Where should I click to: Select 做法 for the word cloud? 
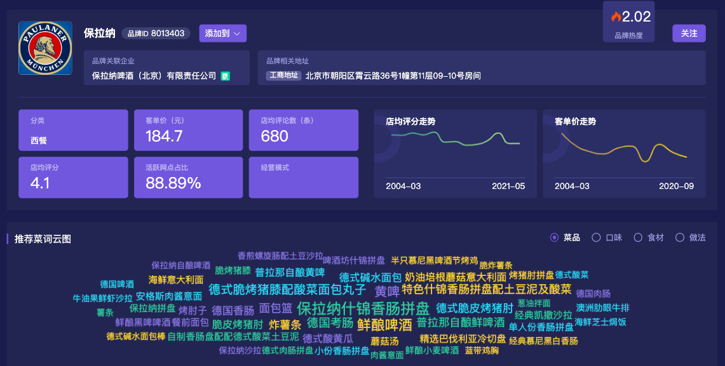pos(680,238)
